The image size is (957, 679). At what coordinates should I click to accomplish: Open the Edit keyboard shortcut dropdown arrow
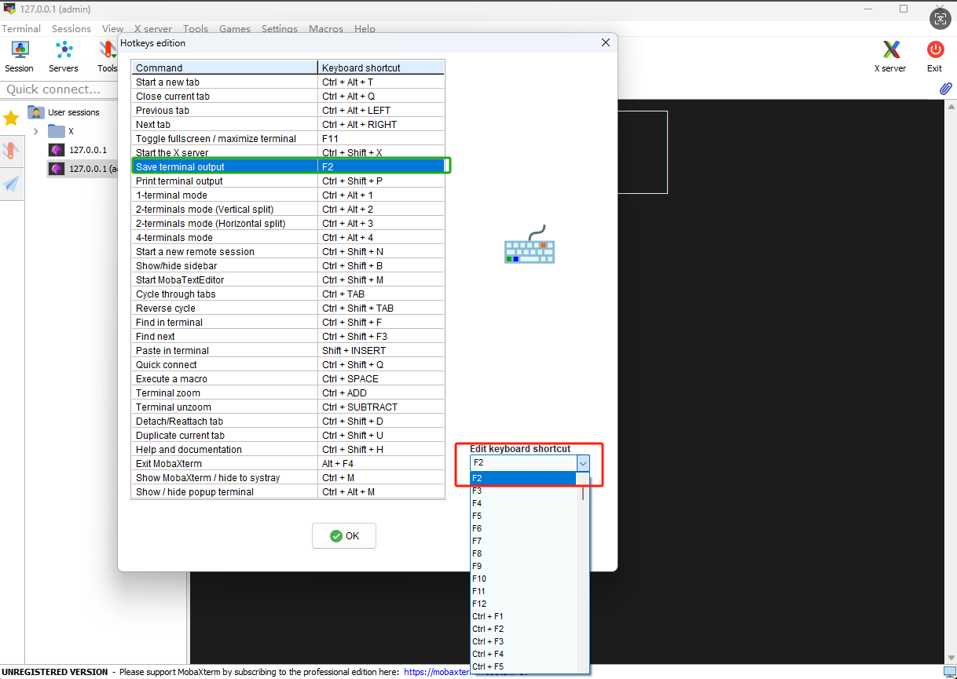coord(582,463)
